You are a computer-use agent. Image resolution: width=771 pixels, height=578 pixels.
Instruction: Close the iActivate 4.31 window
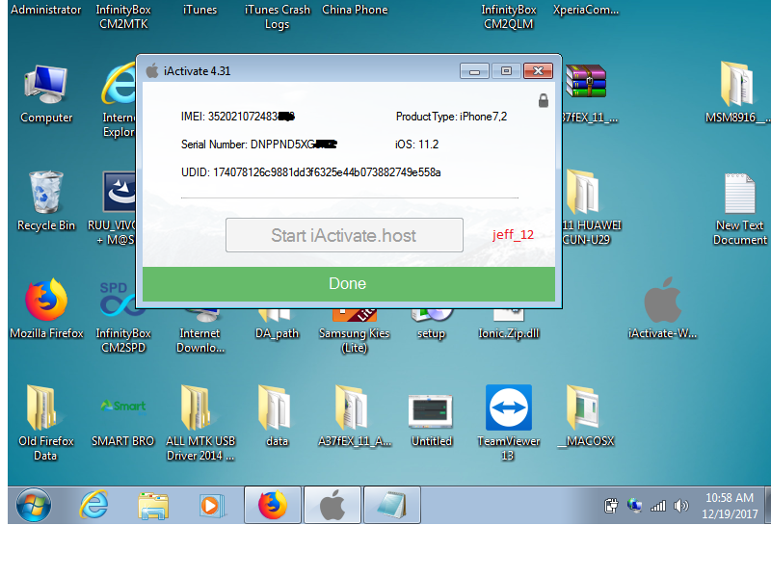(538, 70)
